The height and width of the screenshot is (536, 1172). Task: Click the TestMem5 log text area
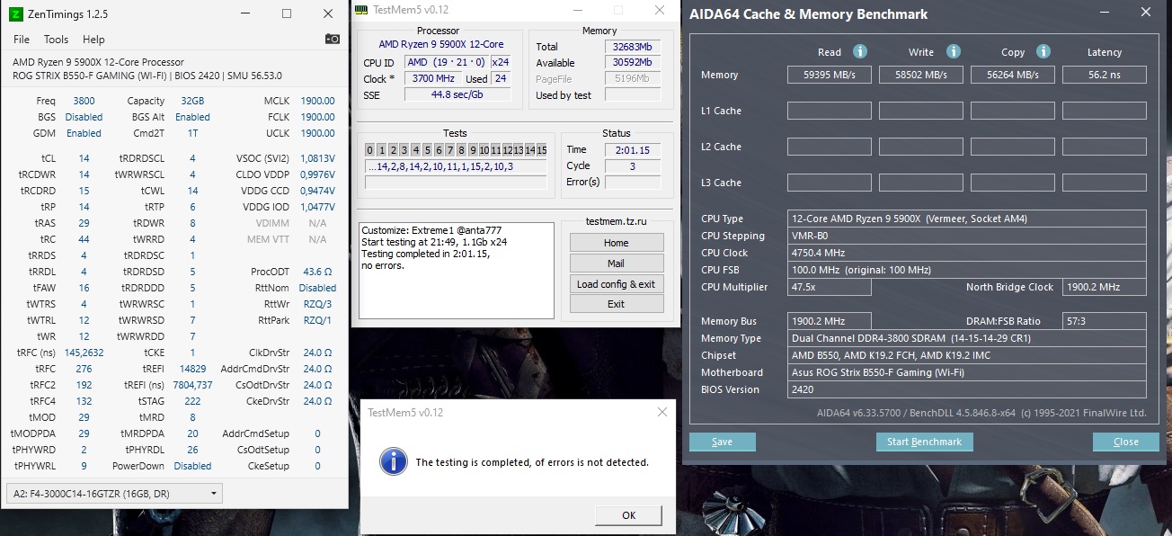click(457, 271)
